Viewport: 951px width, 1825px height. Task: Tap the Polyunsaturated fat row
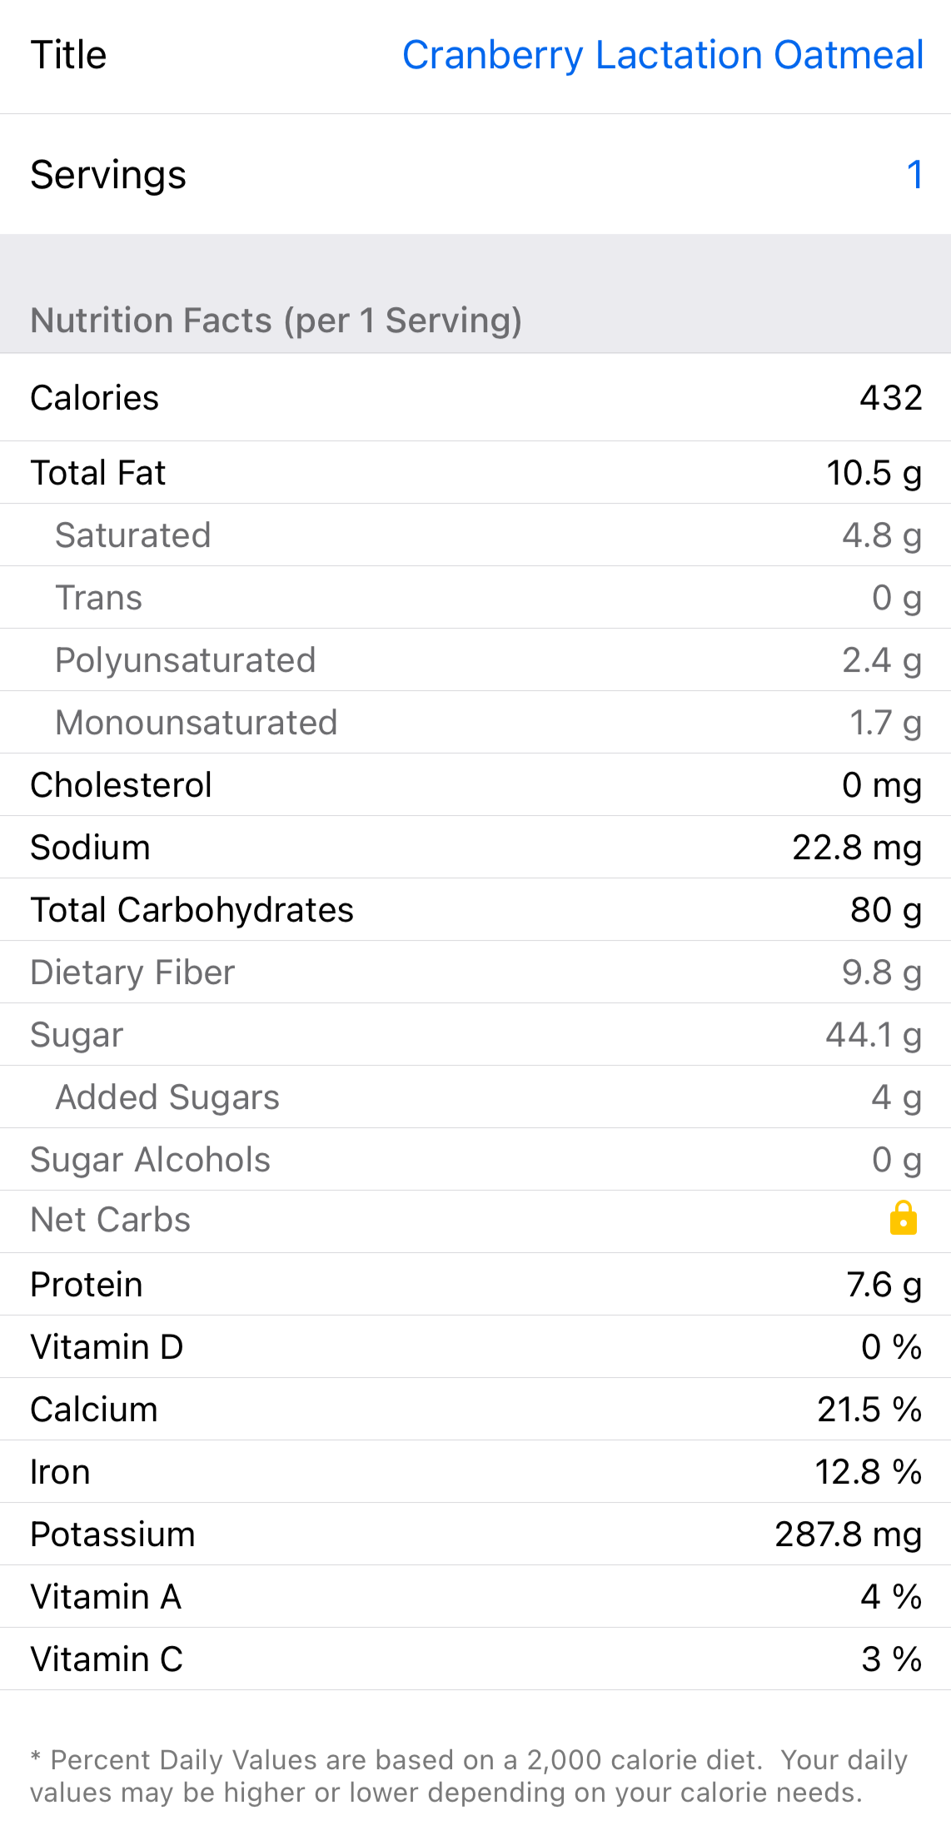(x=475, y=660)
